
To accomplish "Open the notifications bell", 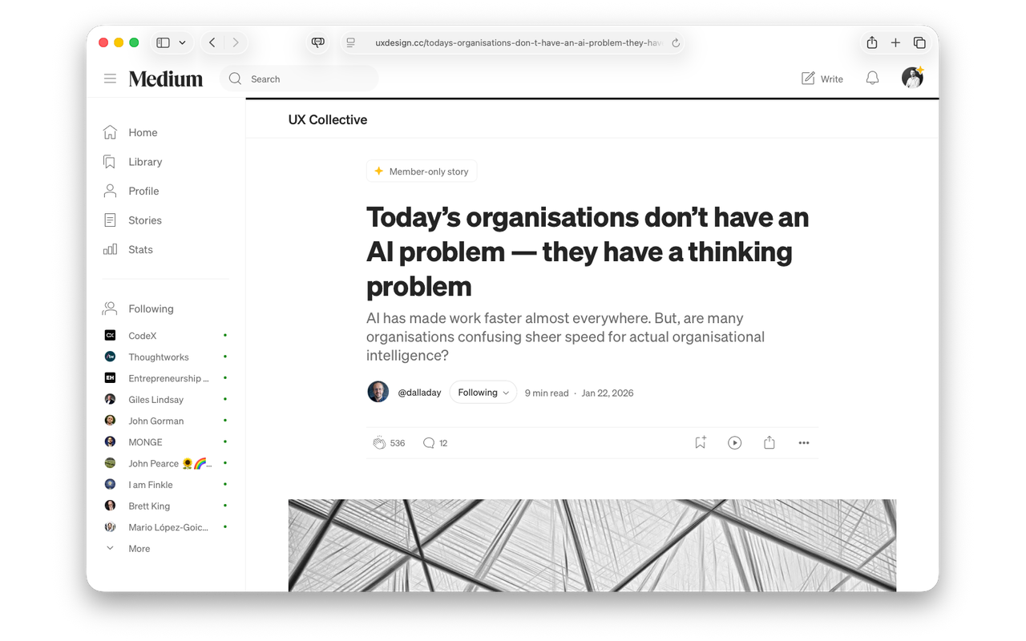I will point(872,78).
